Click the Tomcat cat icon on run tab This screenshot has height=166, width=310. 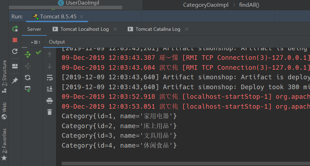tap(35, 17)
